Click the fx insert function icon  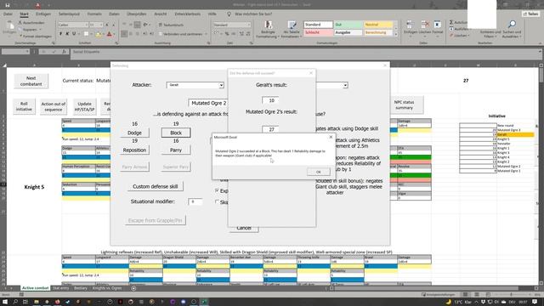coord(64,52)
